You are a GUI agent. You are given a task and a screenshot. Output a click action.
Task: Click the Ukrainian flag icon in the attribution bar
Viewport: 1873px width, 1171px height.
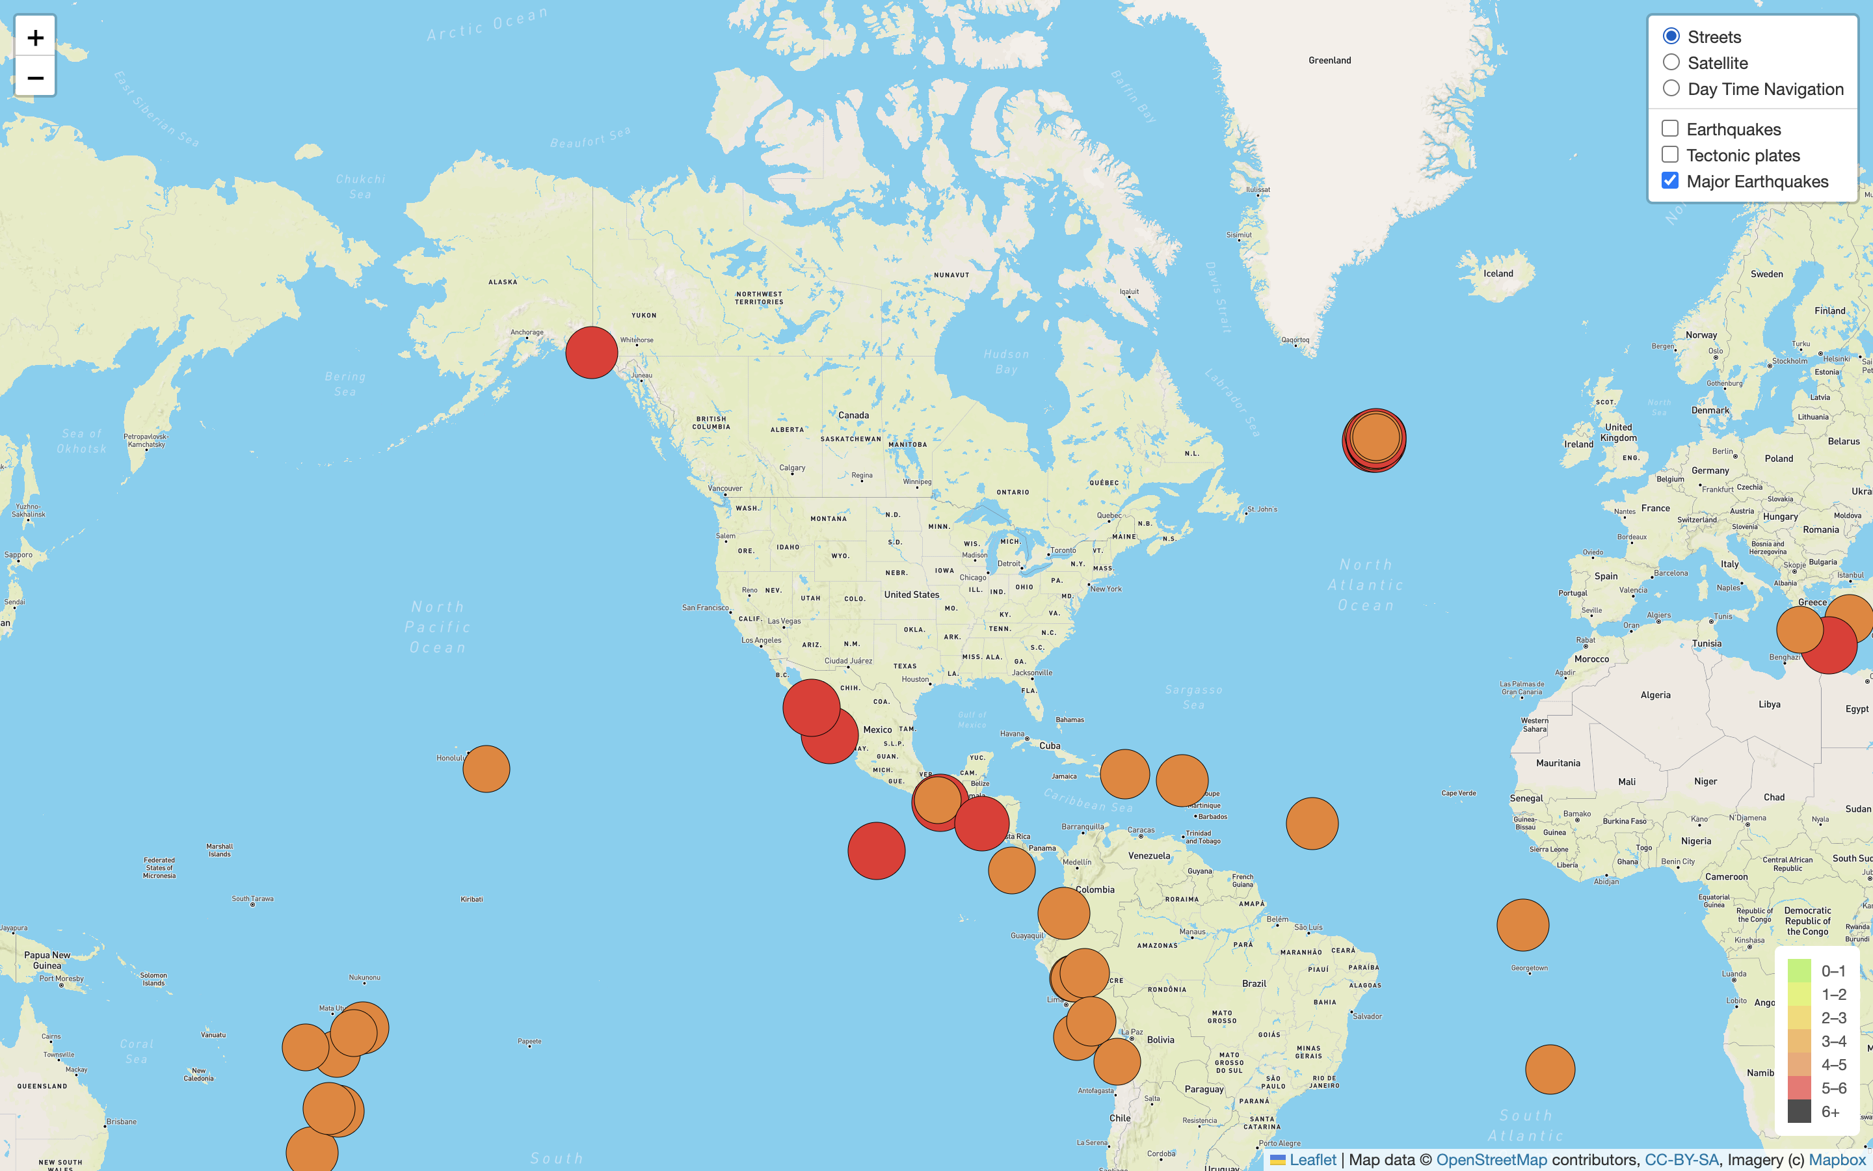1279,1159
